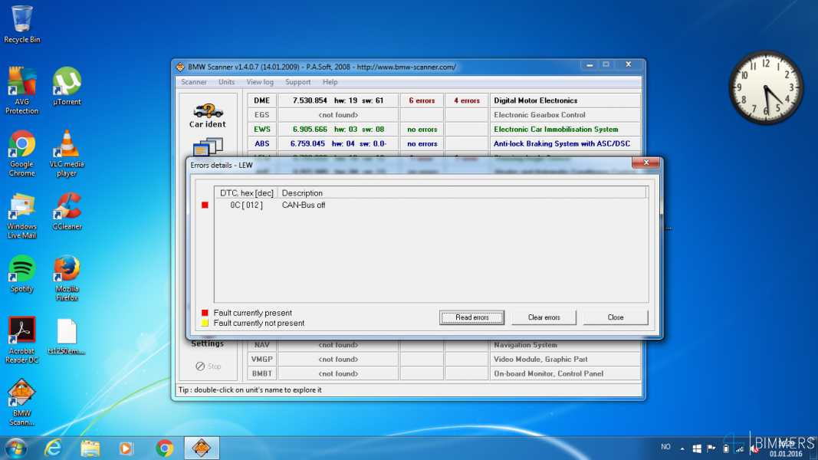This screenshot has height=460, width=818.
Task: Click the NAV unit name
Action: point(262,345)
